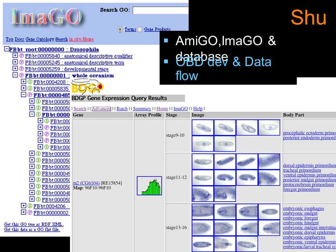Image resolution: width=336 pixels, height=252 pixels.
Task: Open embryonic esophagus link
Action: [303, 209]
